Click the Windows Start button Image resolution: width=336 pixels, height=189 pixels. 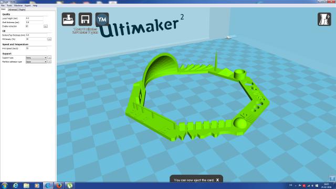[5, 185]
